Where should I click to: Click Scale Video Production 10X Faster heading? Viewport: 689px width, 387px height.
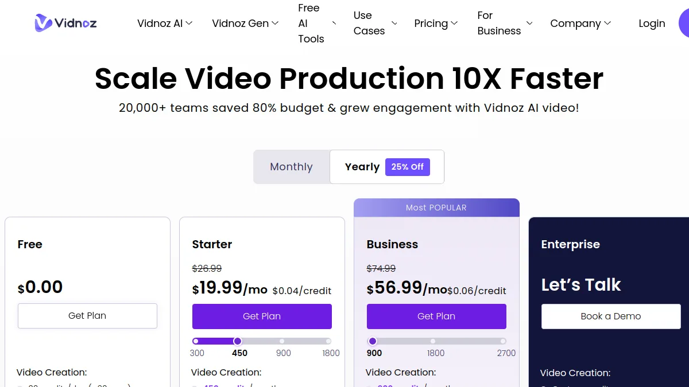(x=349, y=79)
